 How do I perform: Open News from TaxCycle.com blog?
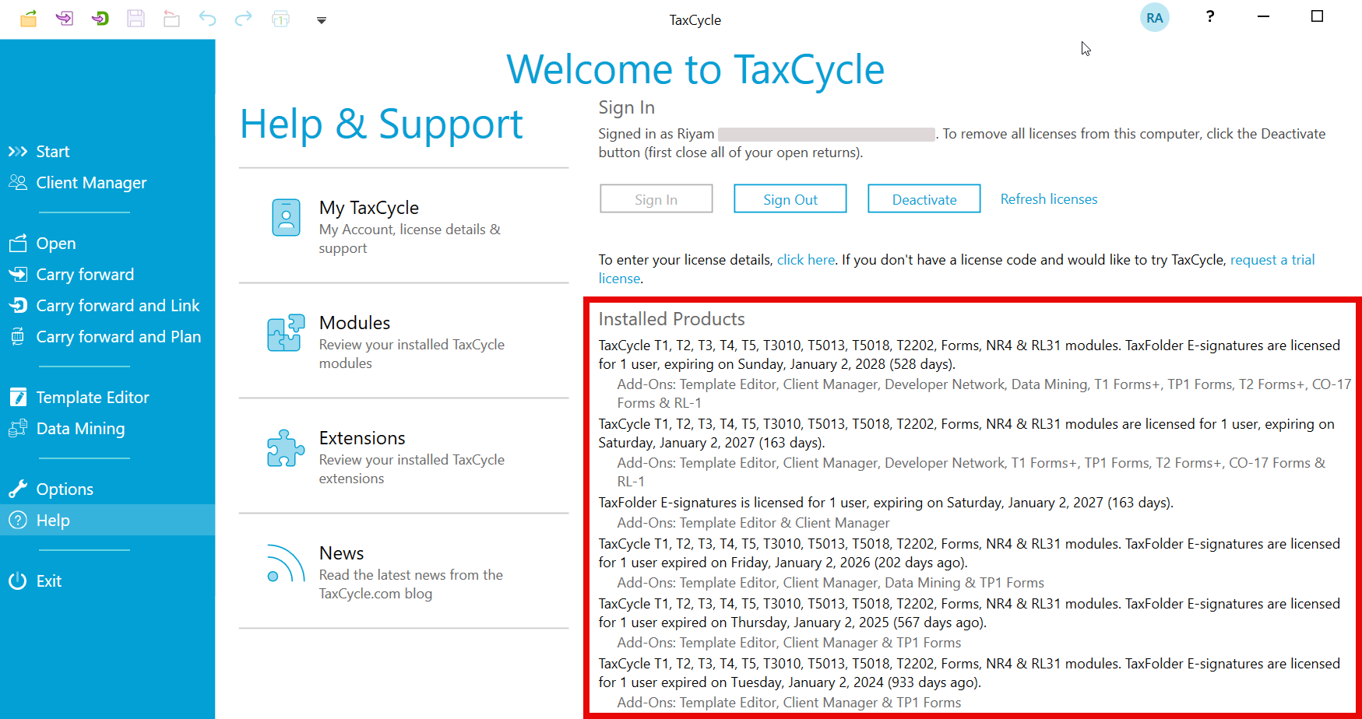(403, 572)
